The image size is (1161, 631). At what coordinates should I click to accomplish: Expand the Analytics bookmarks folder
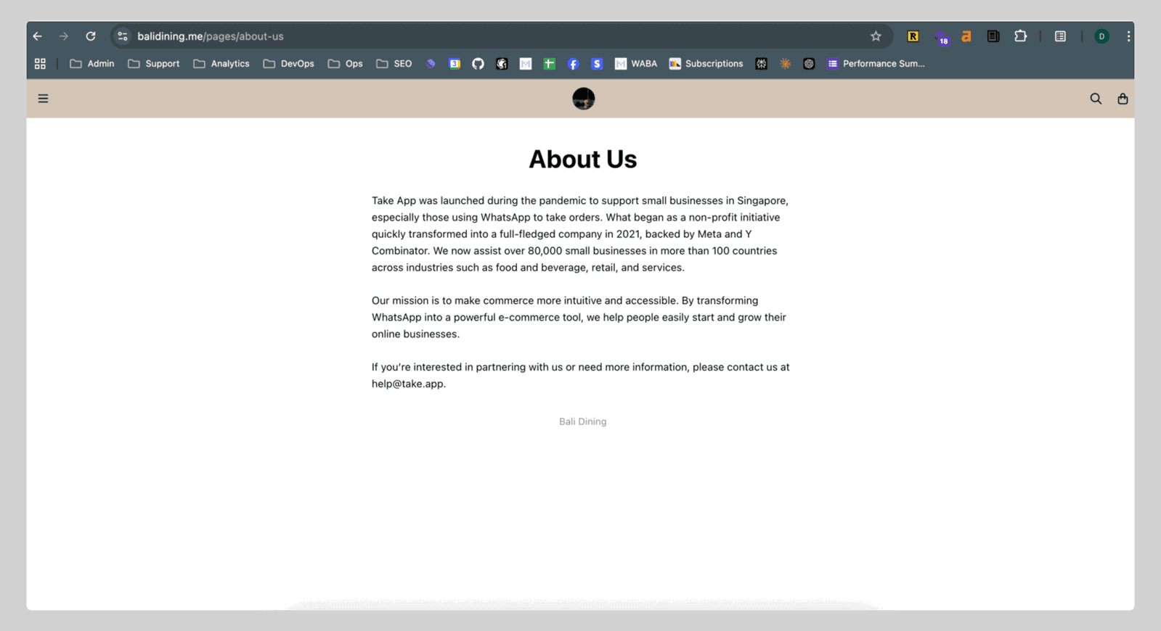click(x=221, y=64)
